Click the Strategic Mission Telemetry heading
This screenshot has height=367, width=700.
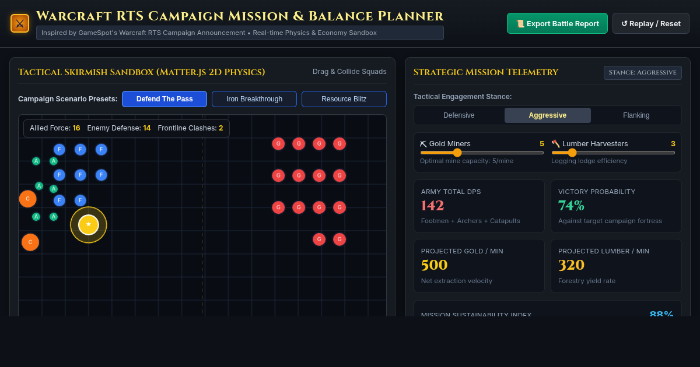(486, 72)
